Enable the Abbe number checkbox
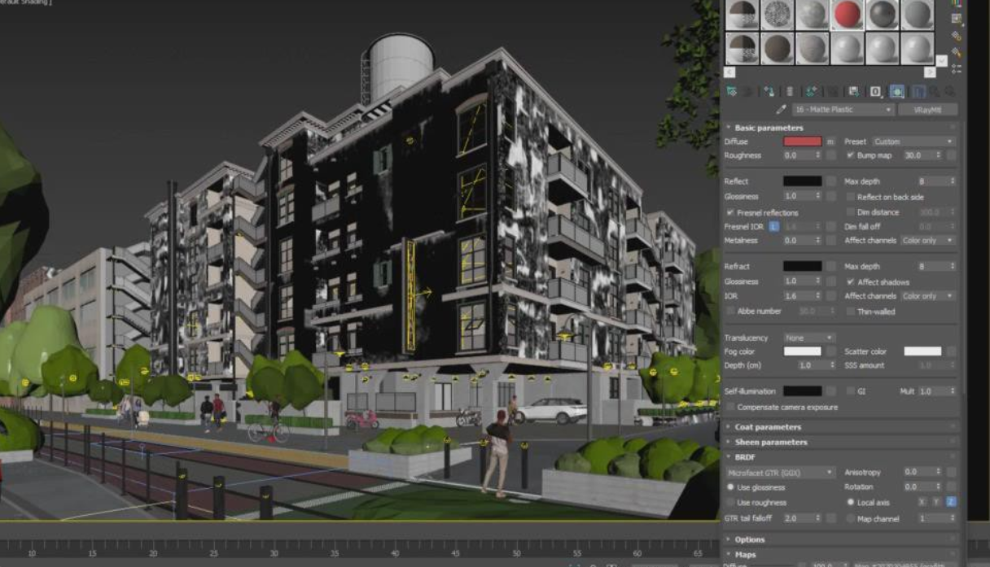 pyautogui.click(x=730, y=312)
